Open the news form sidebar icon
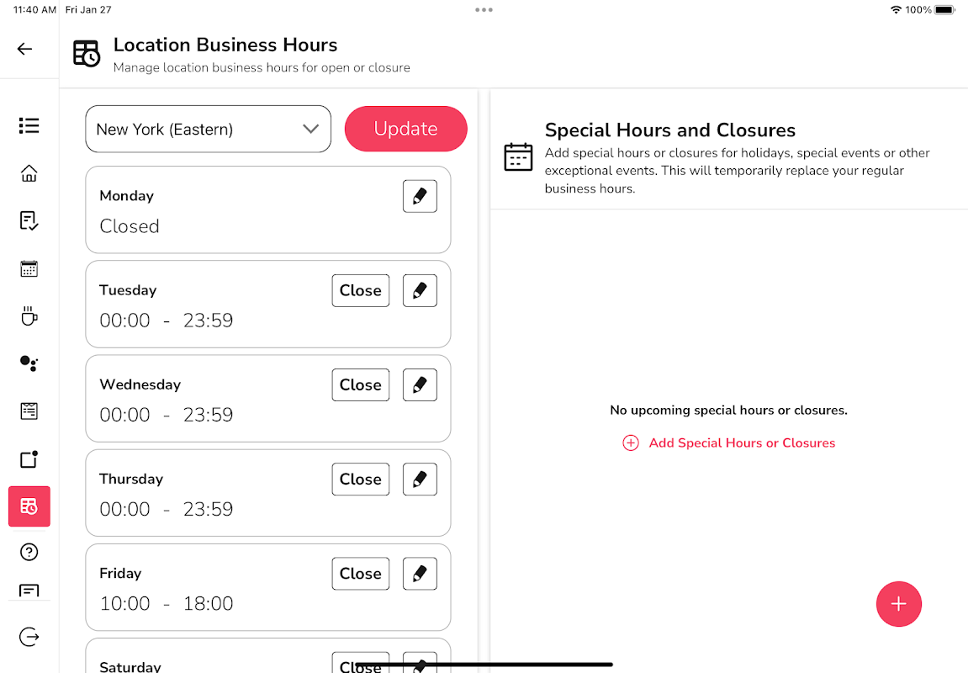 point(29,411)
